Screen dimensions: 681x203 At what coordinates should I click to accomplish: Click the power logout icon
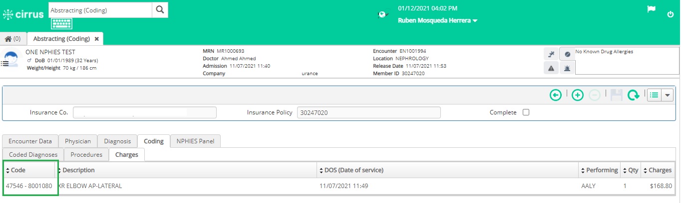tap(671, 14)
